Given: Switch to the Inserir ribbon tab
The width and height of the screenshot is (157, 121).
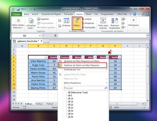Looking at the screenshot, I should [35, 14].
